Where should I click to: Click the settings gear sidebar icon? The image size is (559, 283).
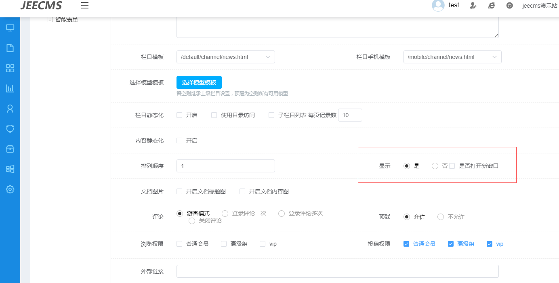10,189
